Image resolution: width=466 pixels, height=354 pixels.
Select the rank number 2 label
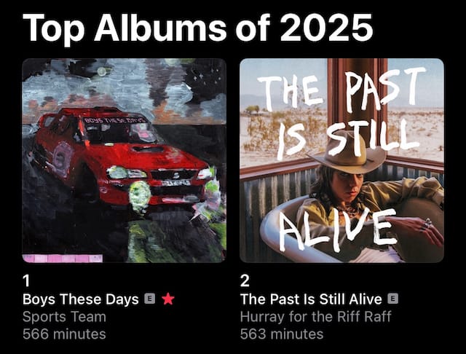point(245,280)
